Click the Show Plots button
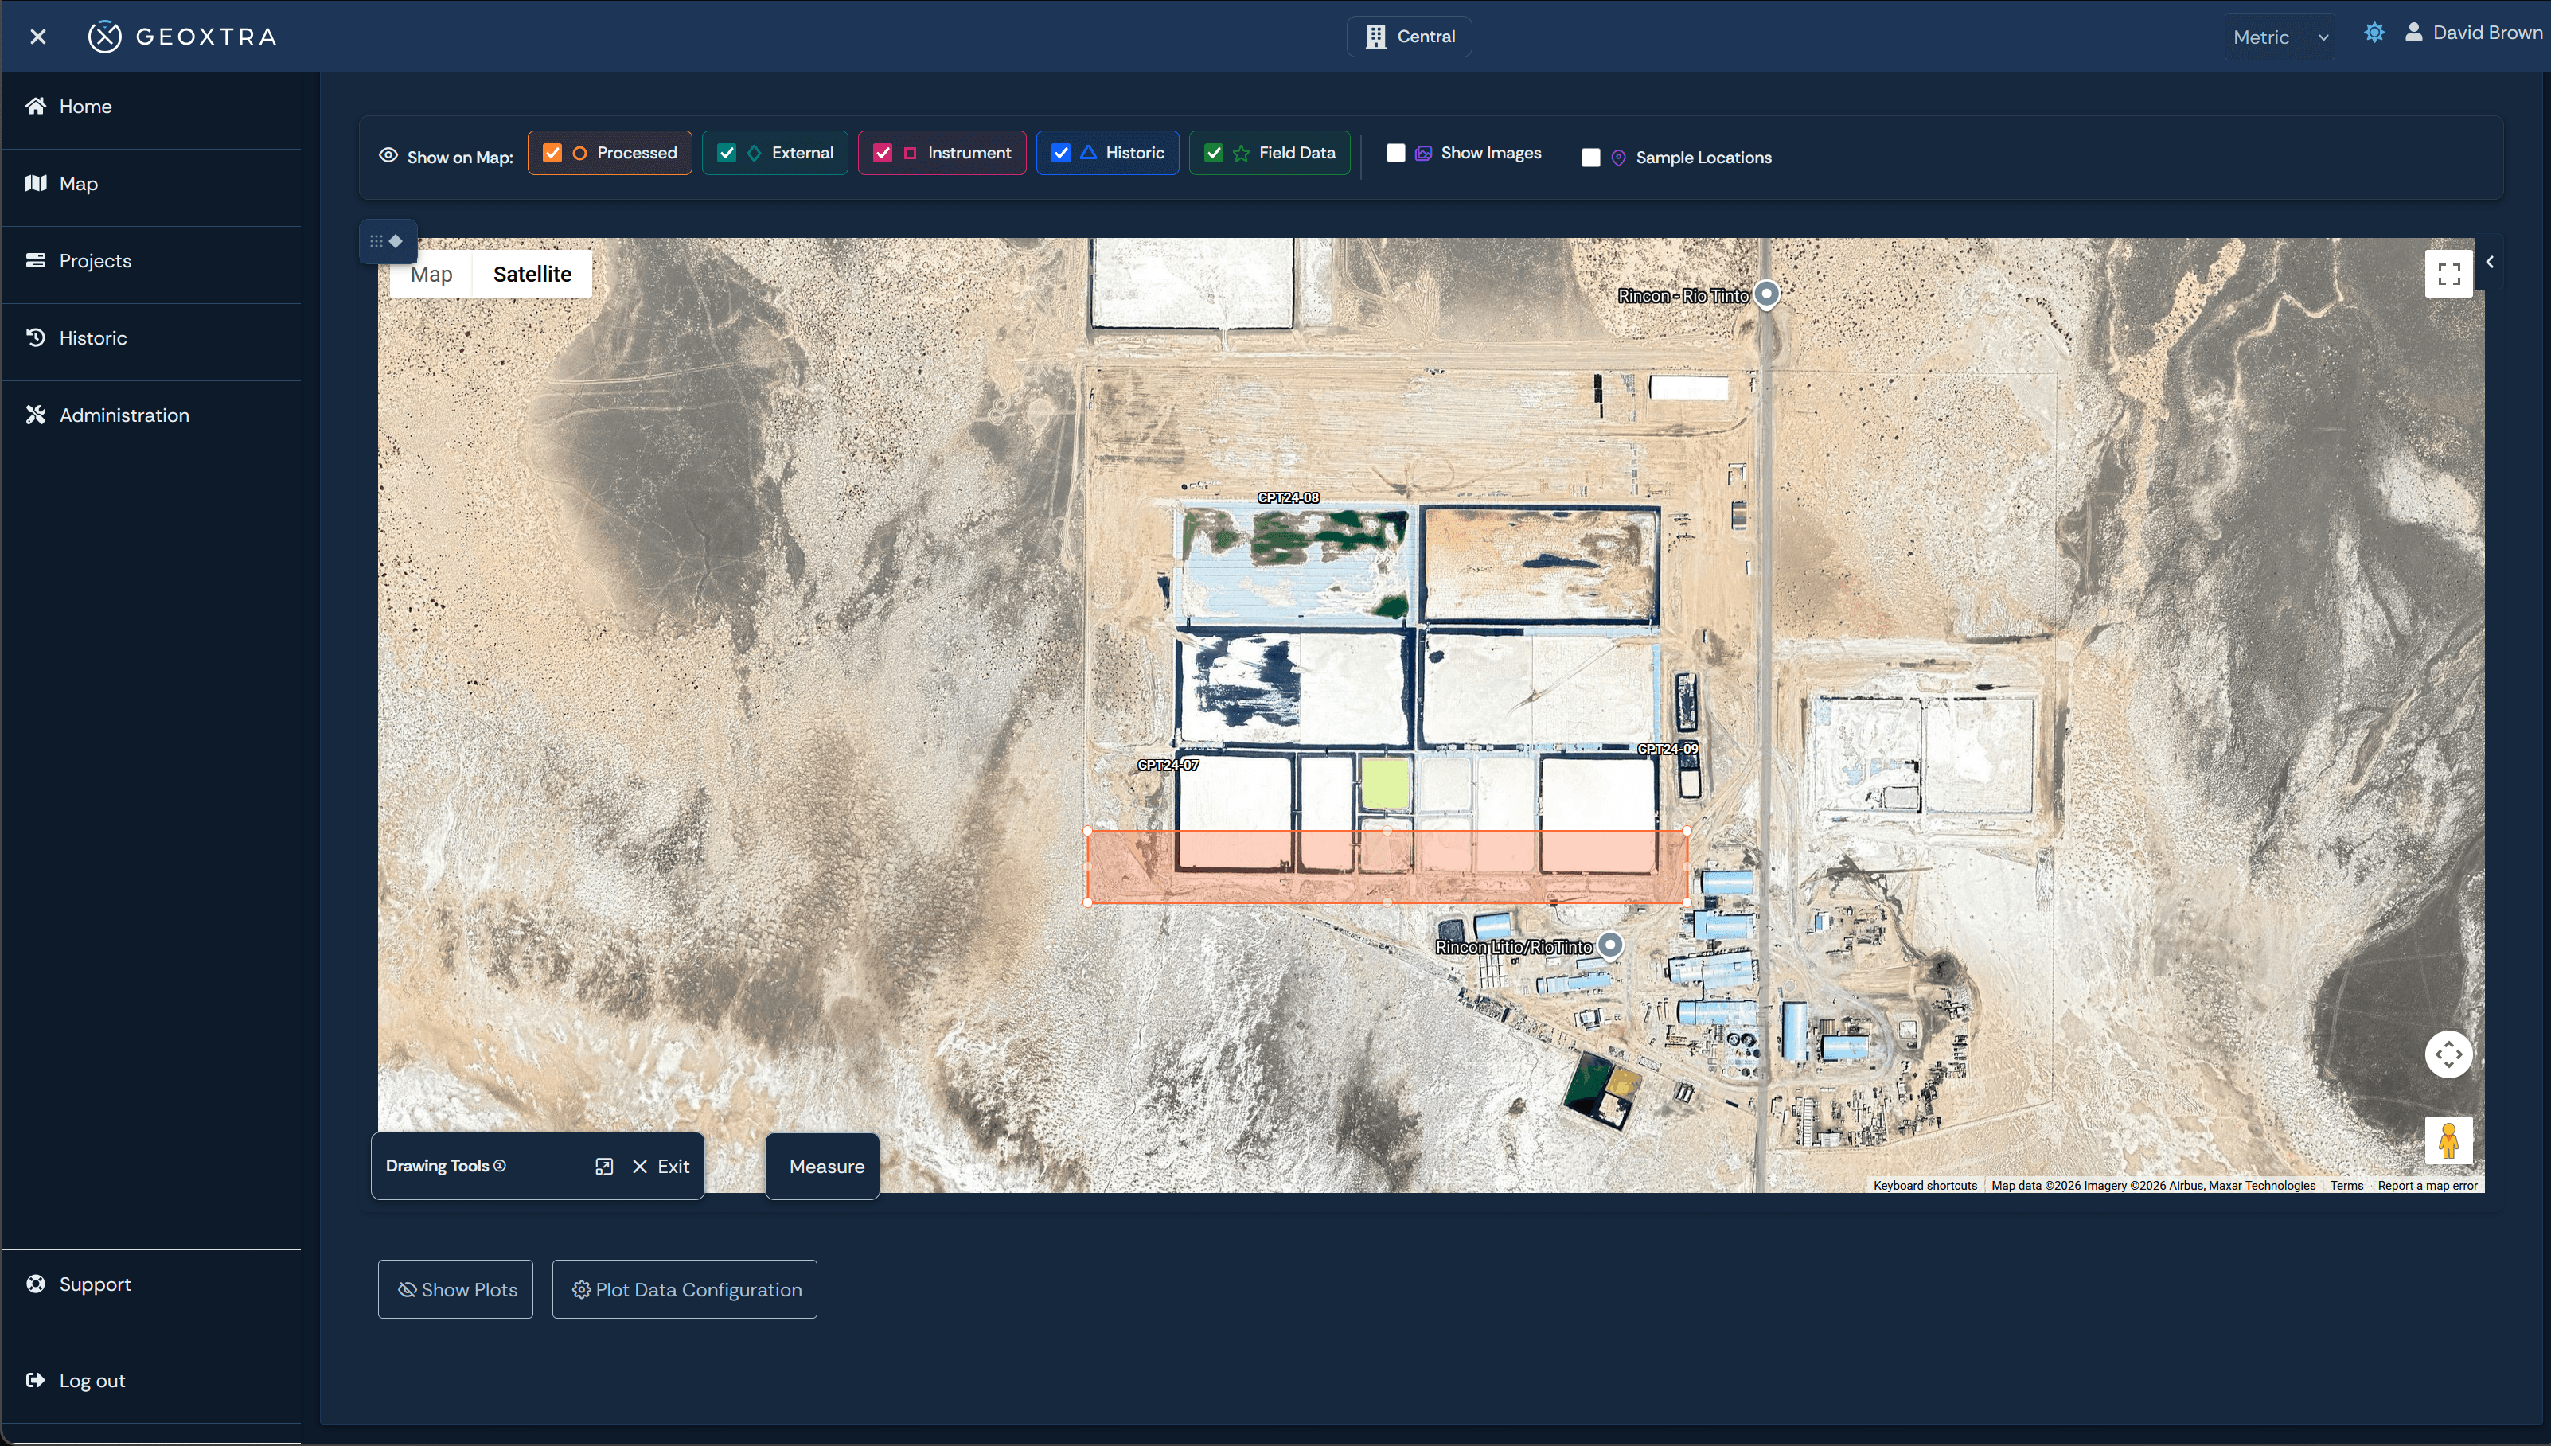This screenshot has width=2551, height=1446. (454, 1289)
